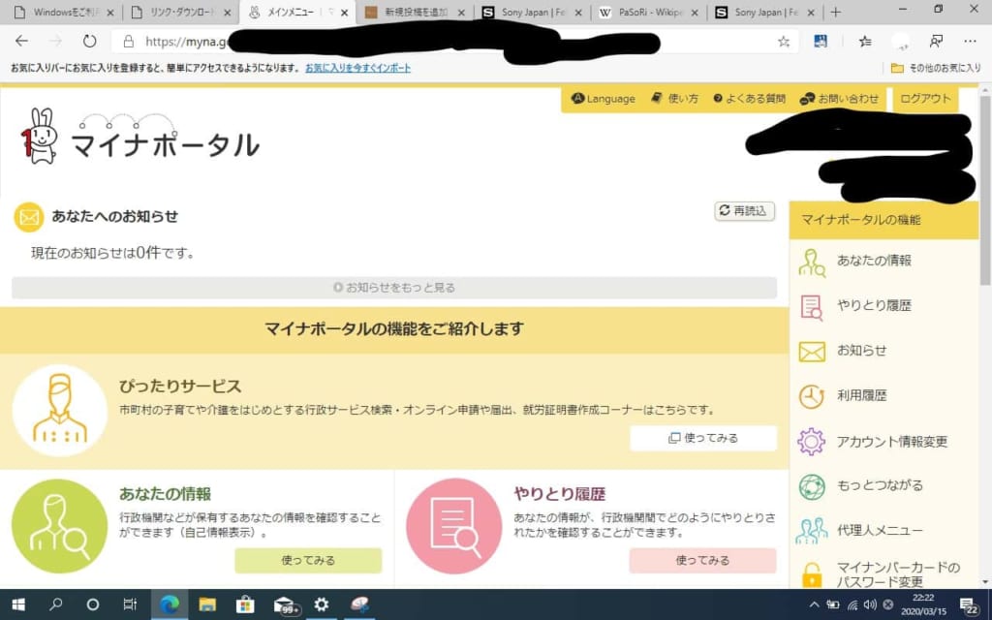Open お問い合わせ in the top menu

point(840,99)
